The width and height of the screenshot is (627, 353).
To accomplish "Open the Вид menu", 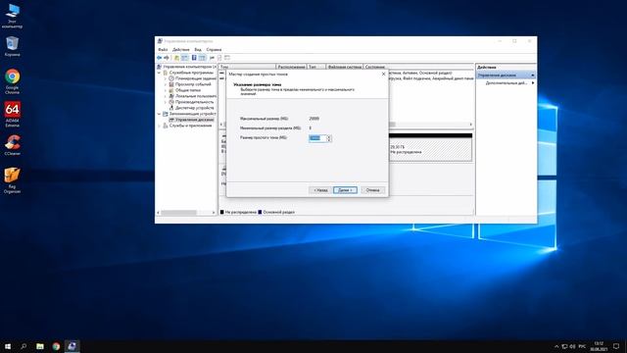I will coord(198,50).
